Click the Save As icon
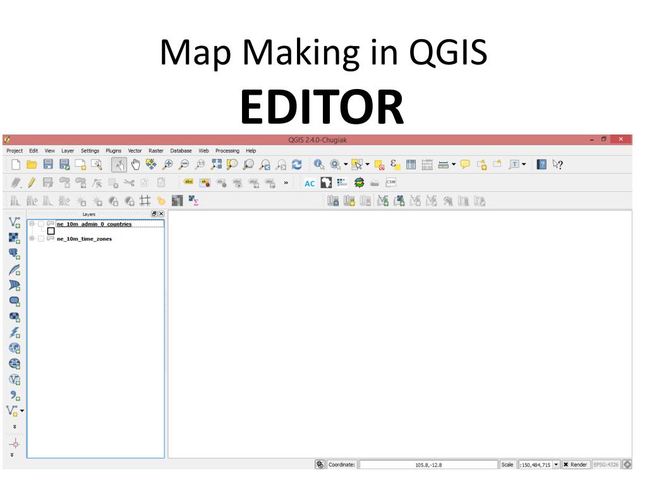Screen dimensions: 647x485 tap(64, 165)
